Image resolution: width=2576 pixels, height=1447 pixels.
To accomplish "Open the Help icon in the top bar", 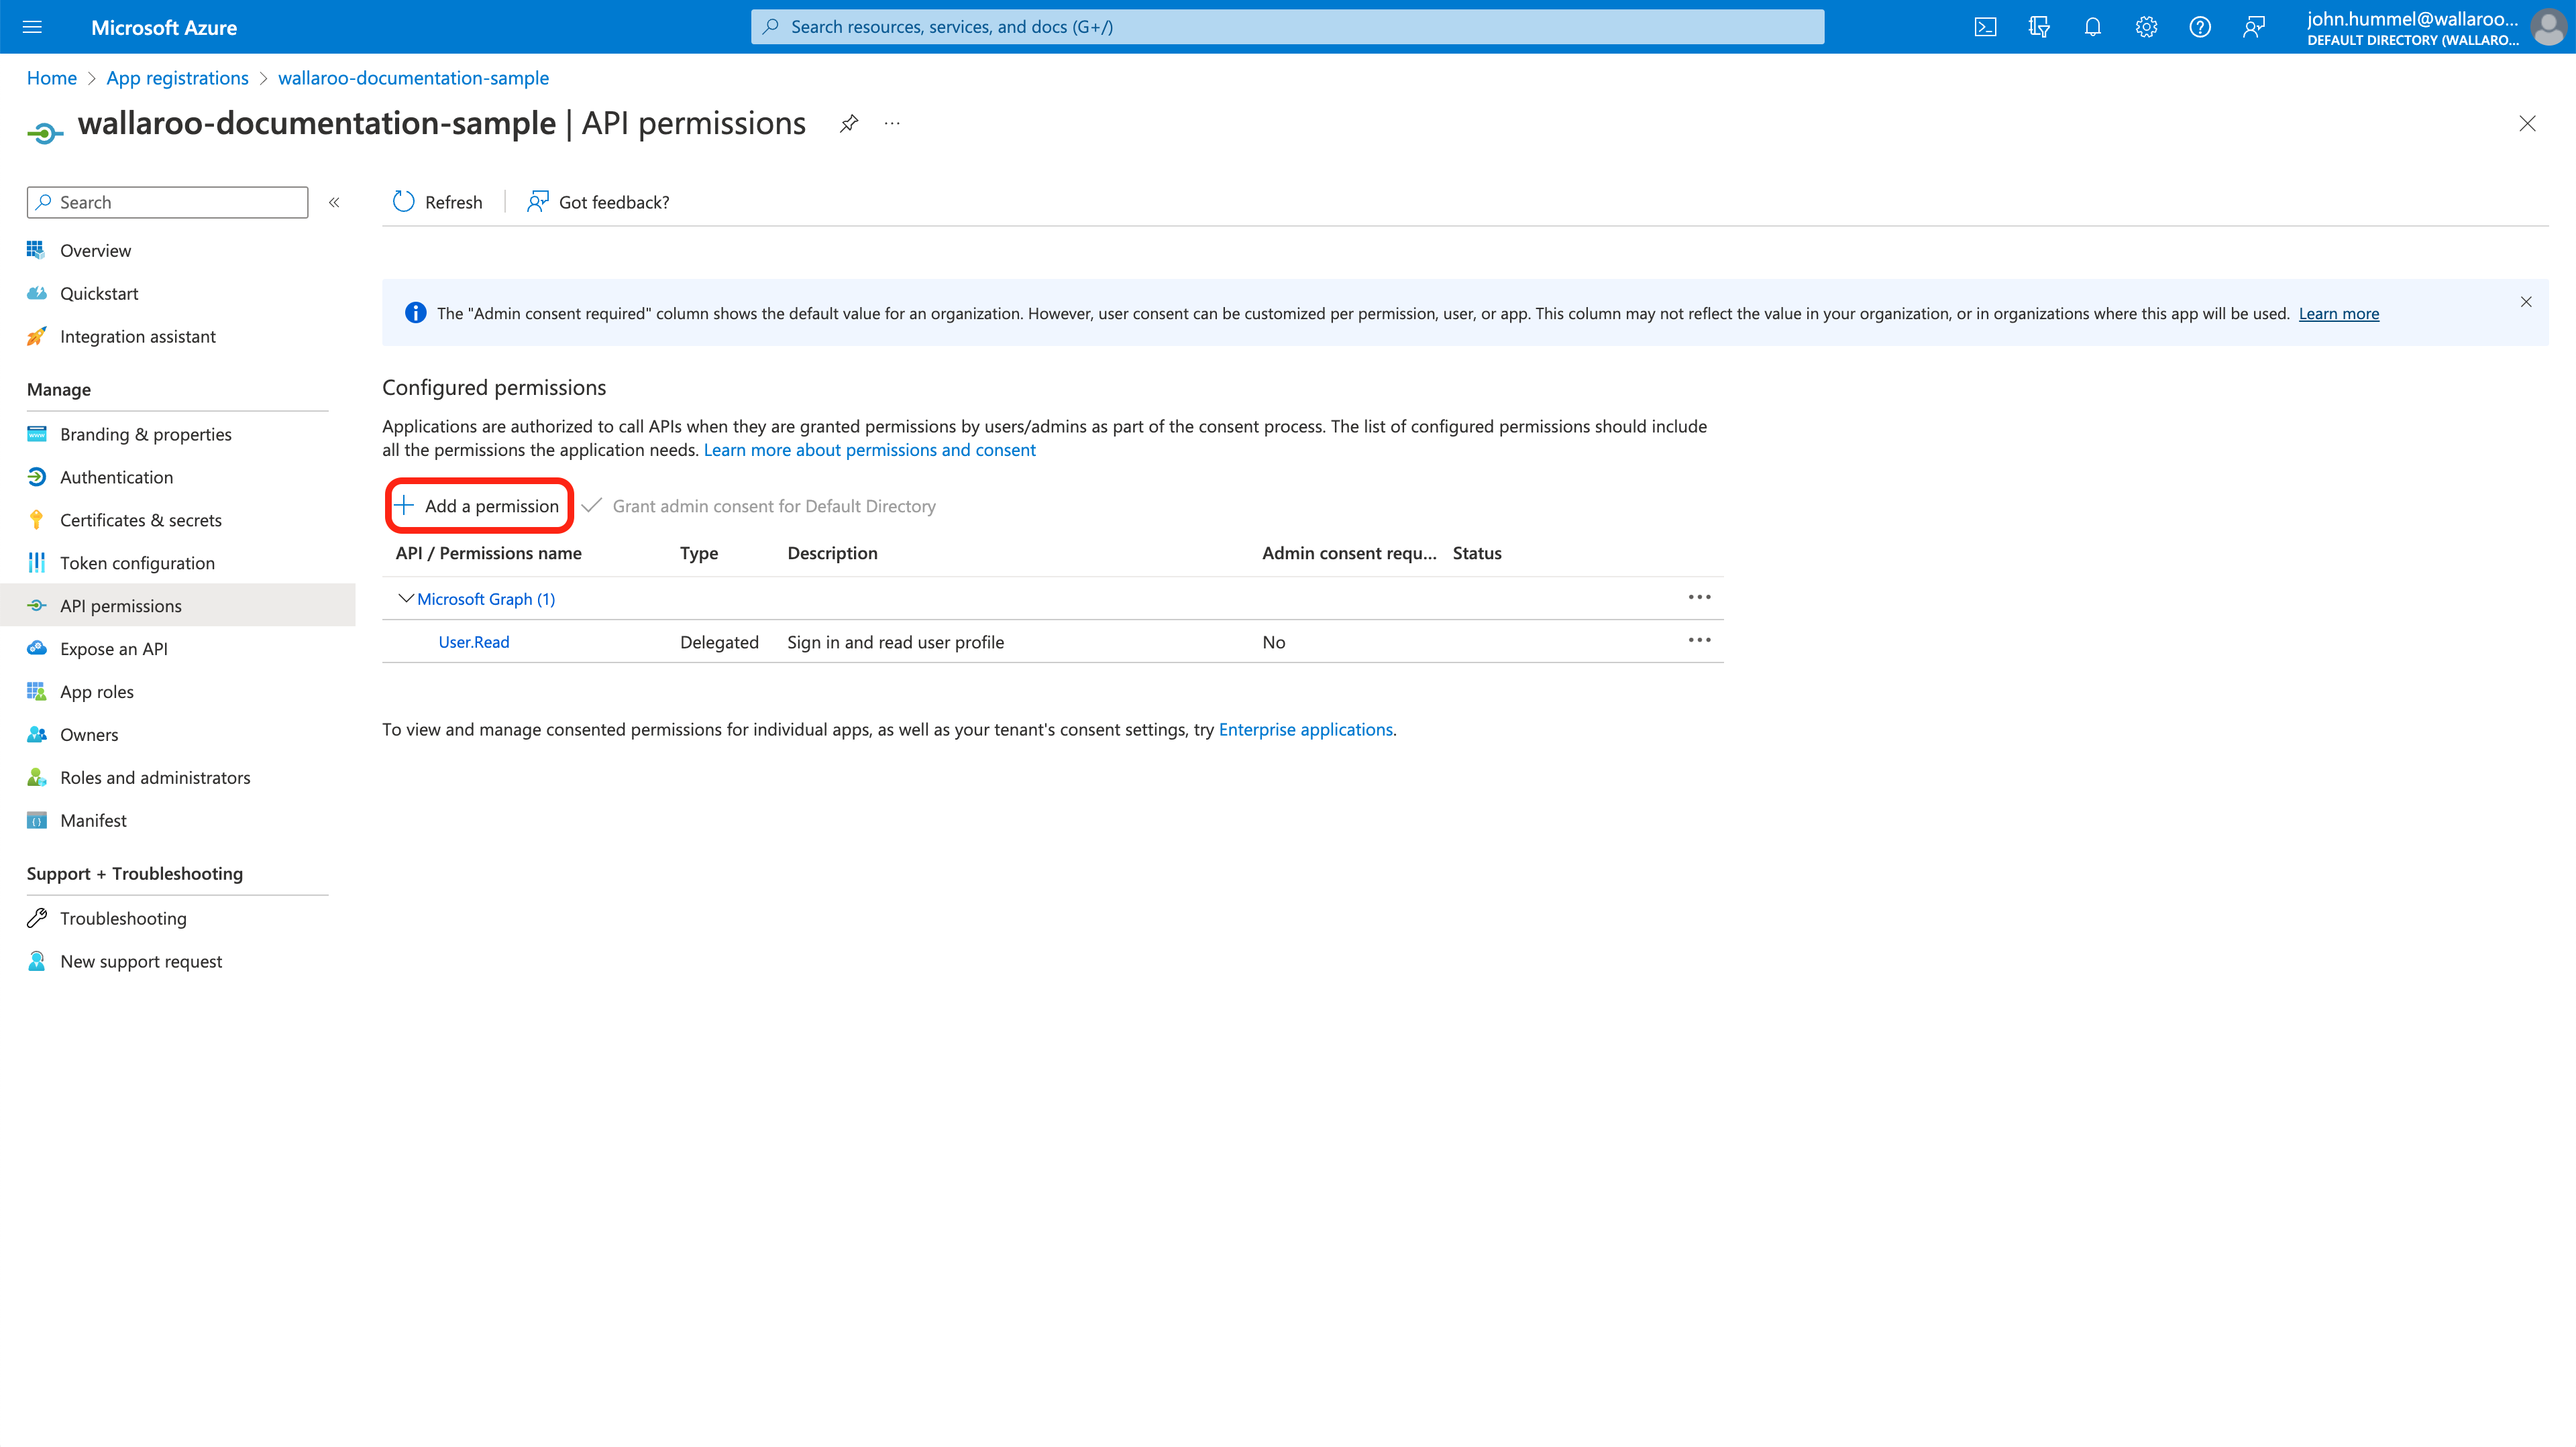I will point(2200,27).
